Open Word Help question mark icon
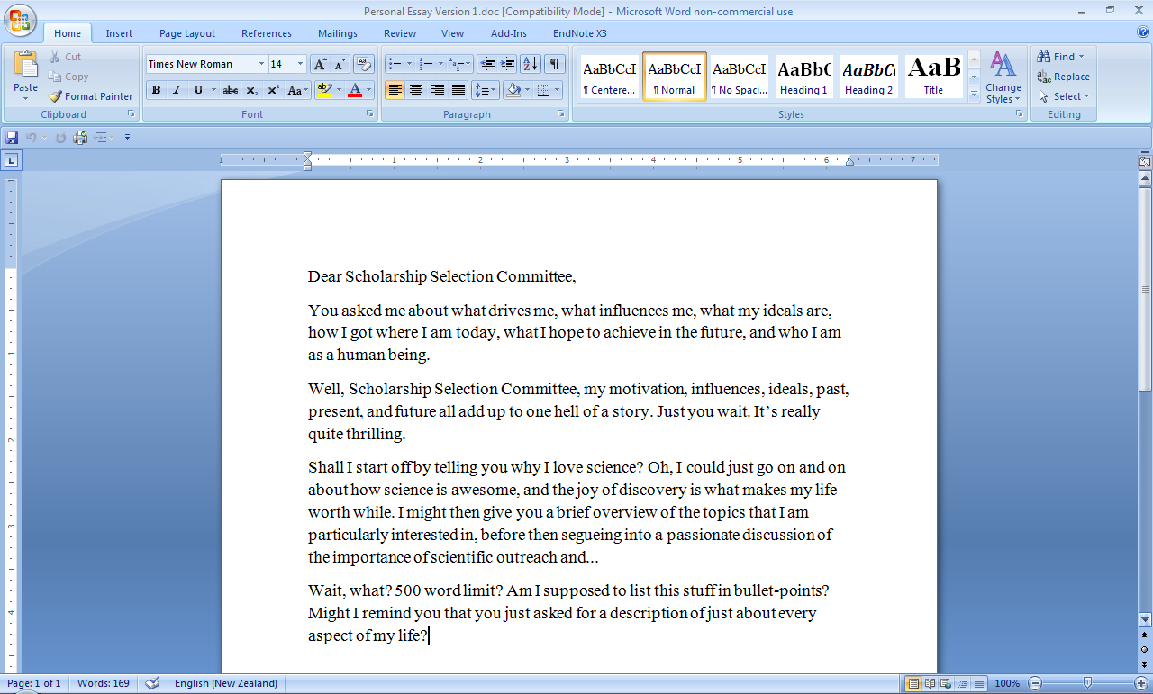Viewport: 1153px width, 694px height. click(1143, 32)
